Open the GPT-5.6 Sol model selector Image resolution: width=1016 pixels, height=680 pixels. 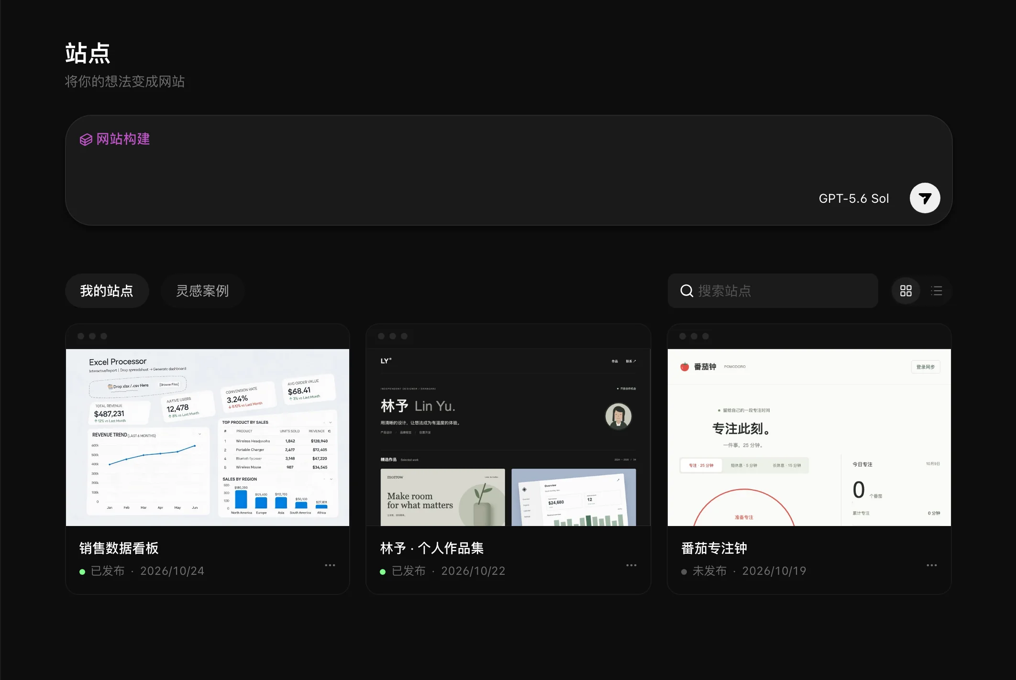(854, 198)
